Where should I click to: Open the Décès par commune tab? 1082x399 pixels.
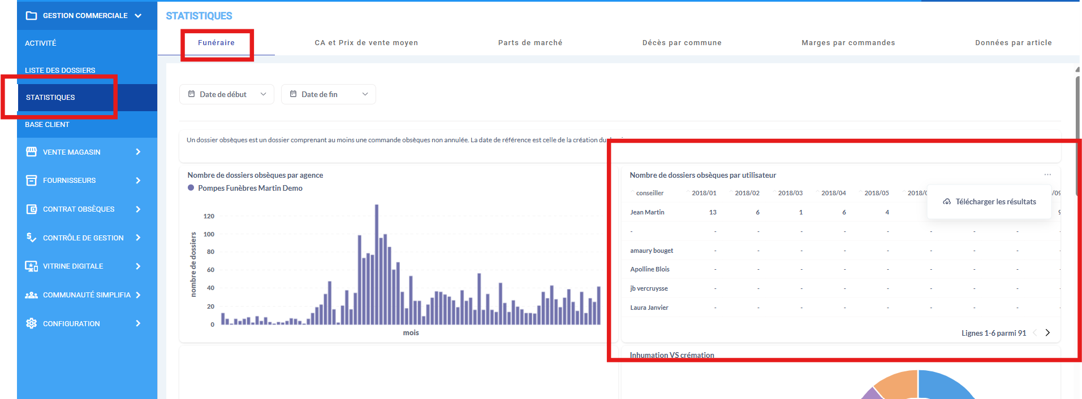click(x=682, y=43)
